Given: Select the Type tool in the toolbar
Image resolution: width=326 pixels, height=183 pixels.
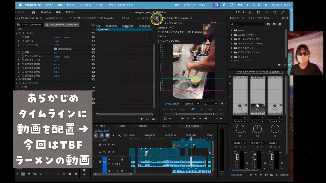Looking at the screenshot, I should 84,176.
